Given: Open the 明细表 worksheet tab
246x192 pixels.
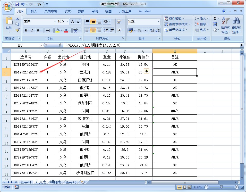Looking at the screenshot, I should coord(55,182).
